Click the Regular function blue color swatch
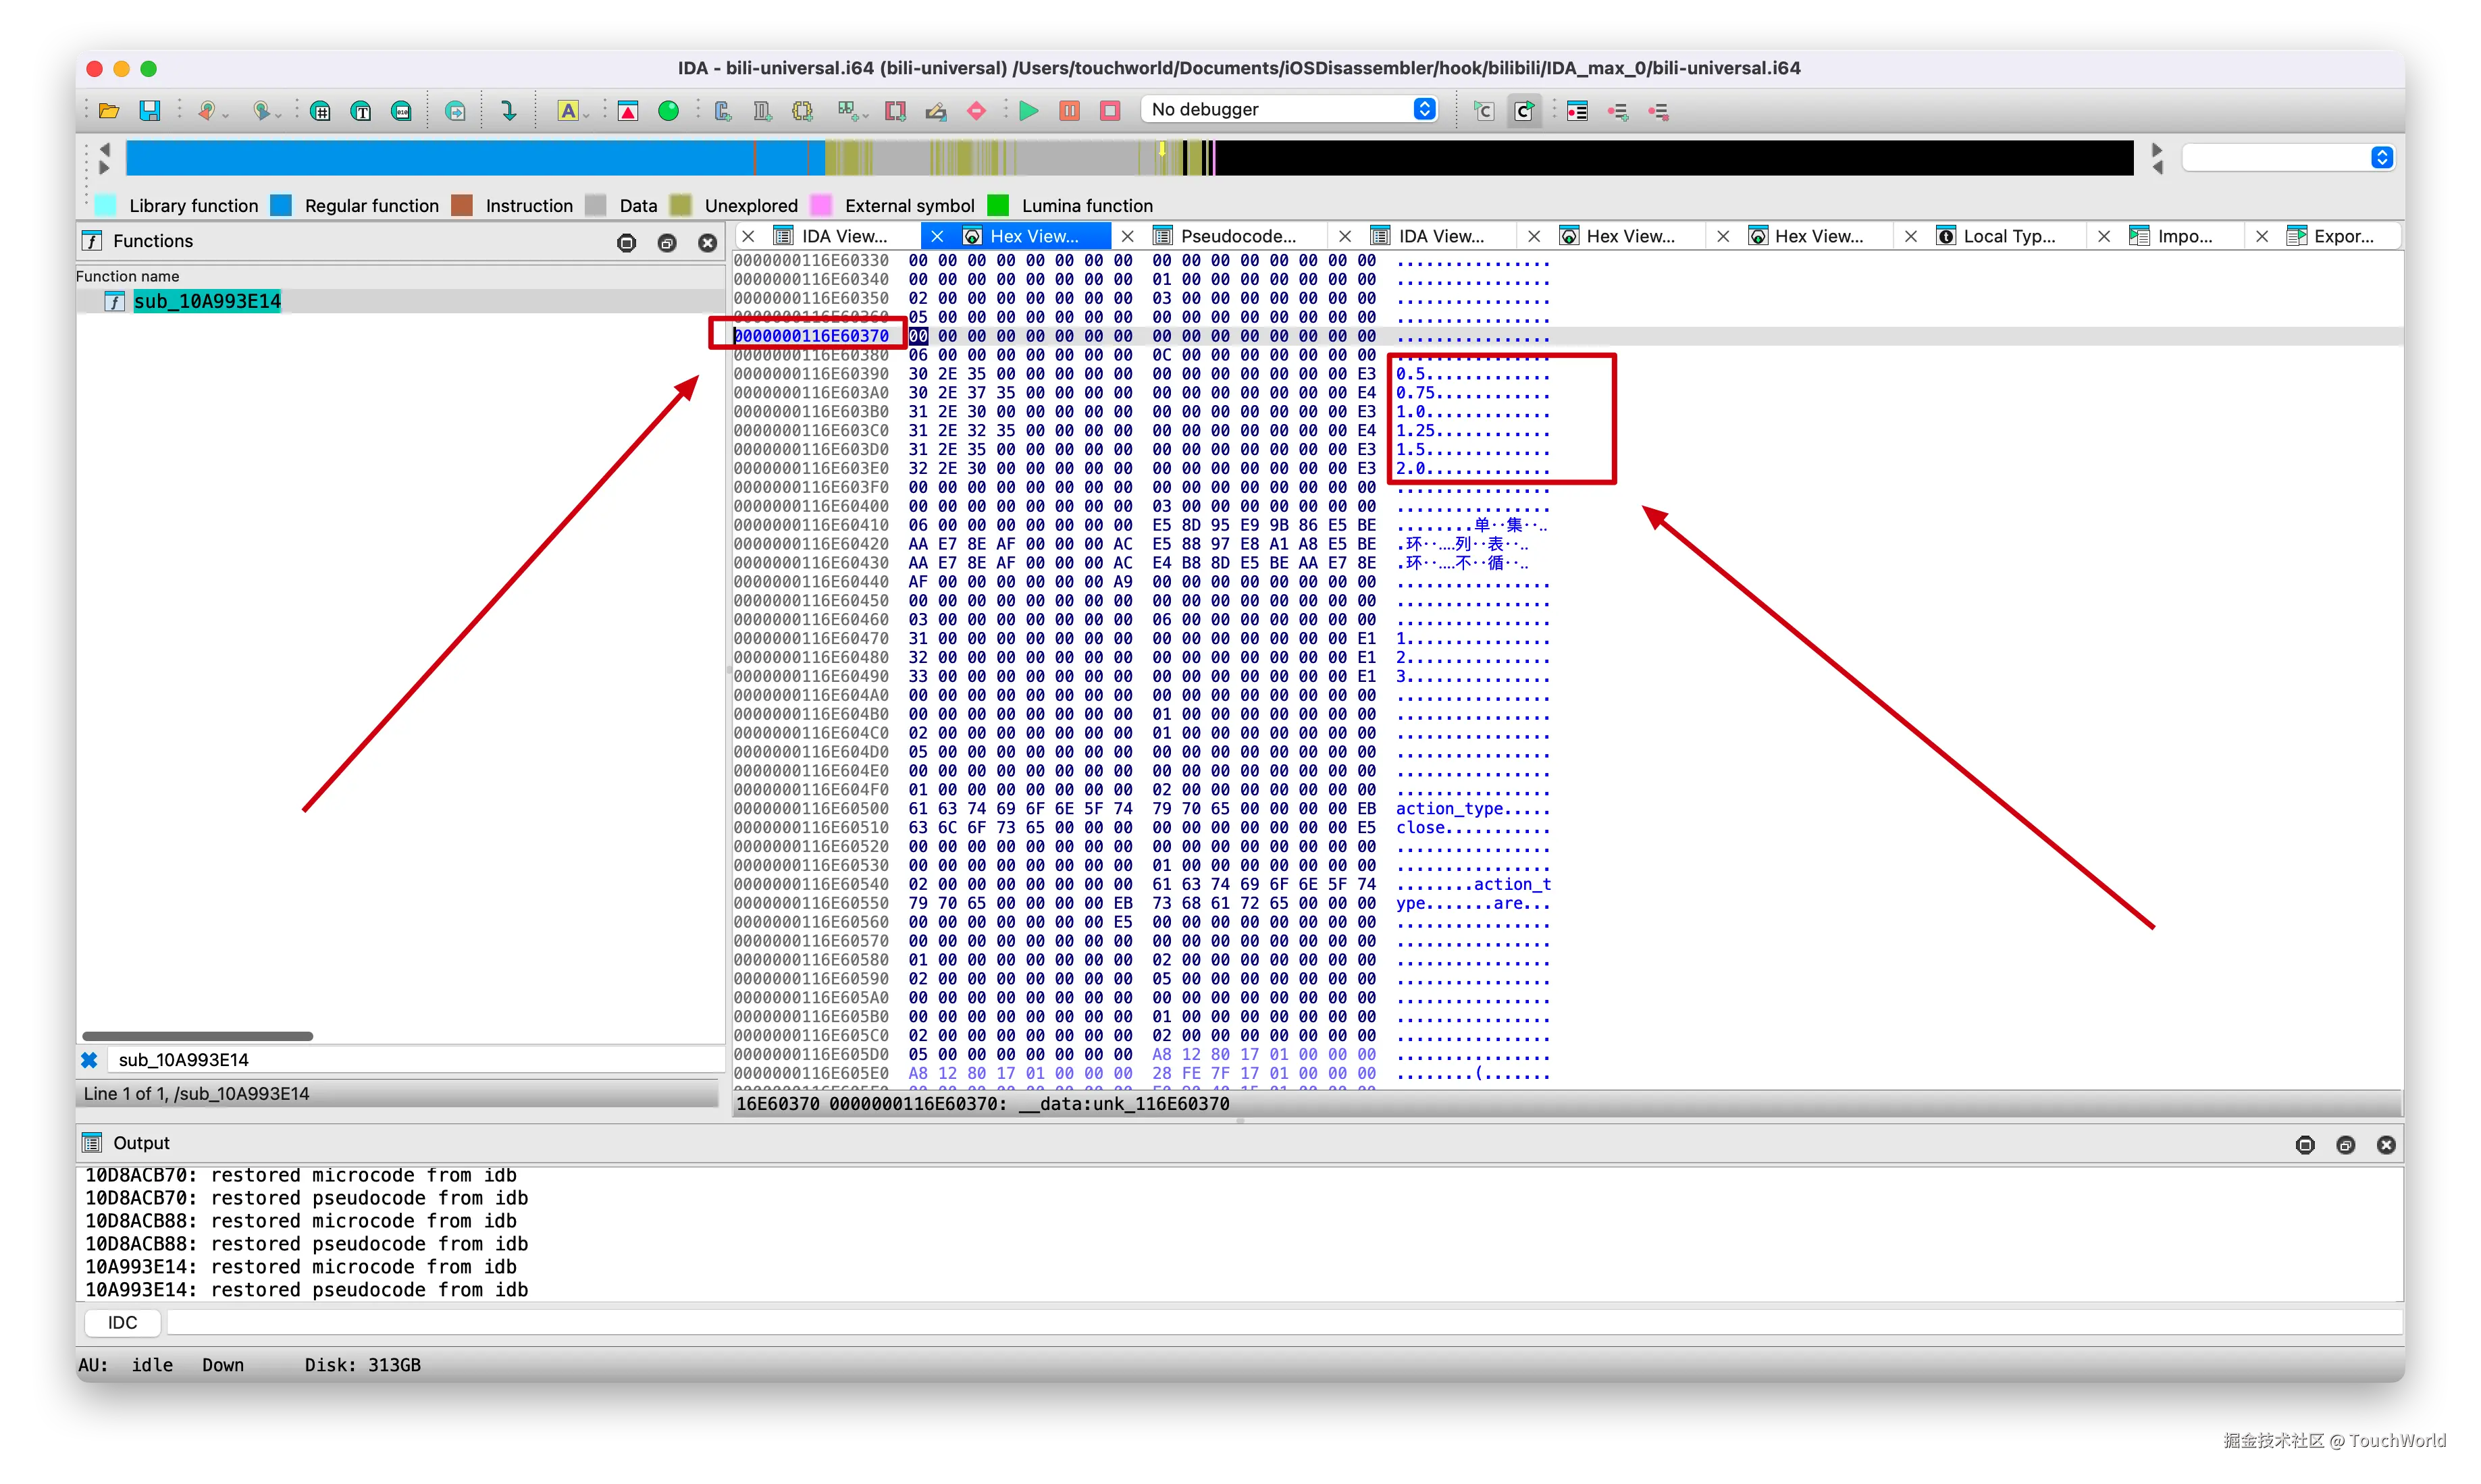2481x1484 pixels. pos(282,206)
